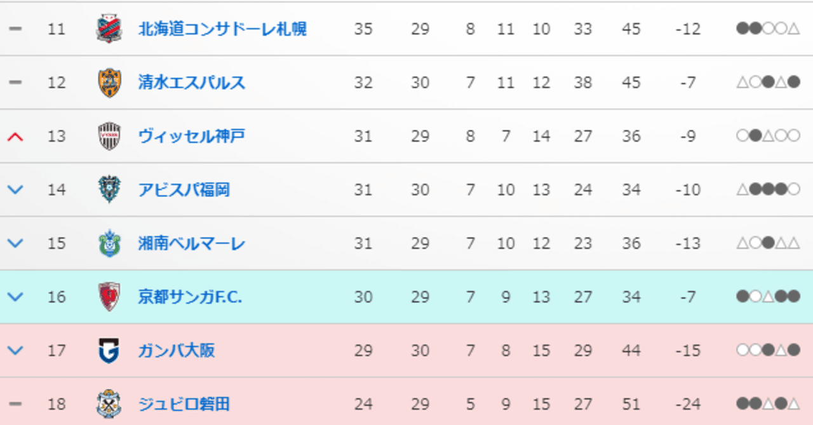Click the recent form circles for Gamba Osaka
The image size is (813, 425).
(x=763, y=350)
